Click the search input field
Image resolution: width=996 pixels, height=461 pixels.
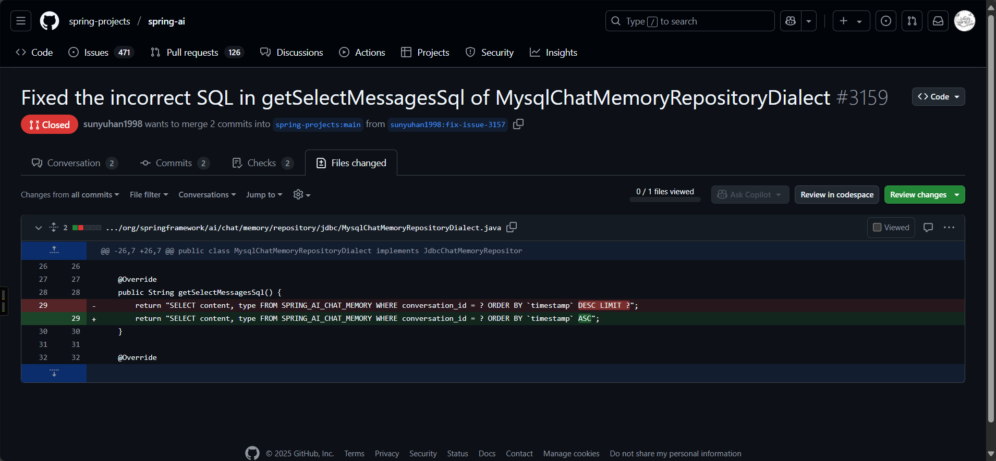pos(689,21)
